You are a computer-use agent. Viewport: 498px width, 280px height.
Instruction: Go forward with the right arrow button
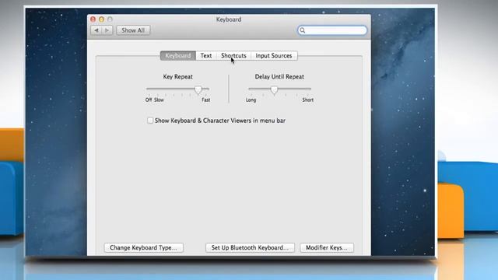pyautogui.click(x=107, y=30)
